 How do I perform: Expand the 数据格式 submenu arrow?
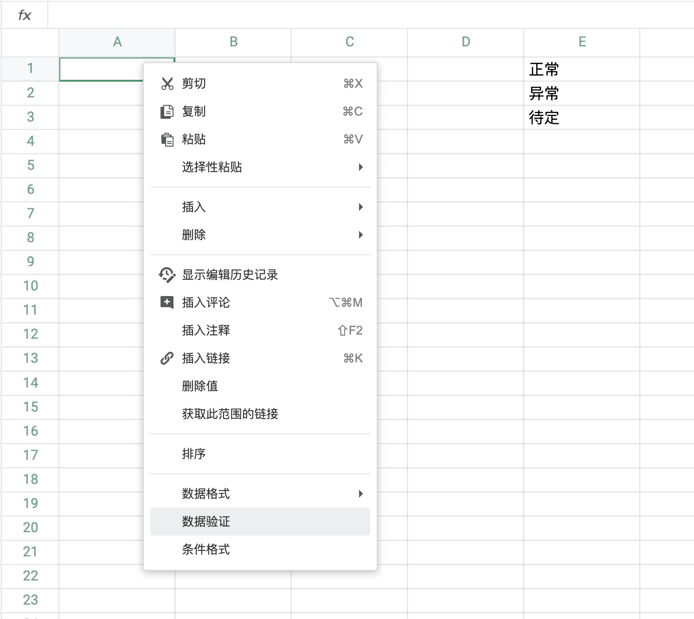click(360, 494)
